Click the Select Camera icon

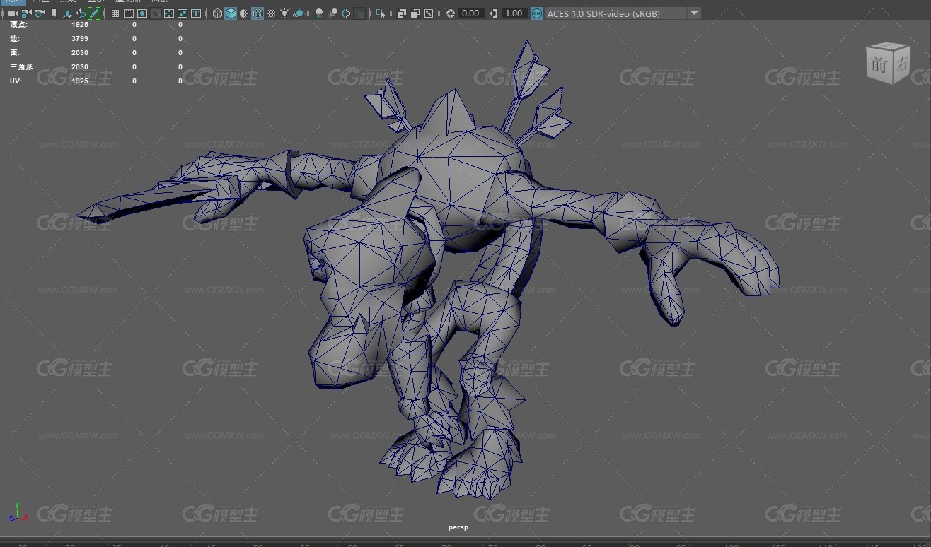(13, 13)
